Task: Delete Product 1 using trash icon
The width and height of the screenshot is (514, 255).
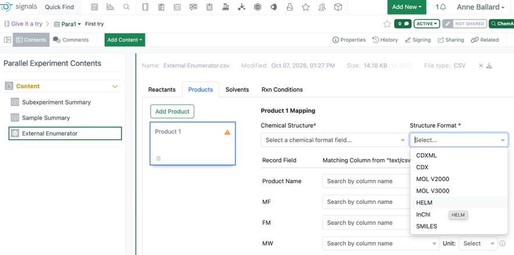Action: tap(158, 159)
